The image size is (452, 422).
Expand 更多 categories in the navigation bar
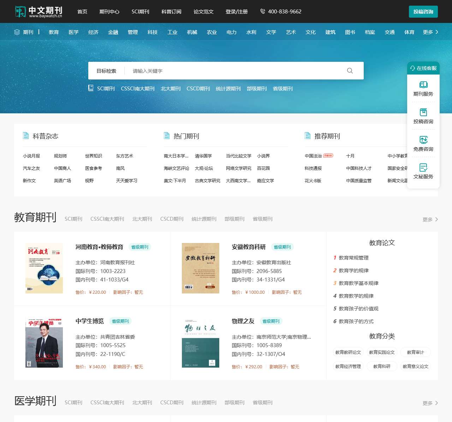(x=430, y=32)
